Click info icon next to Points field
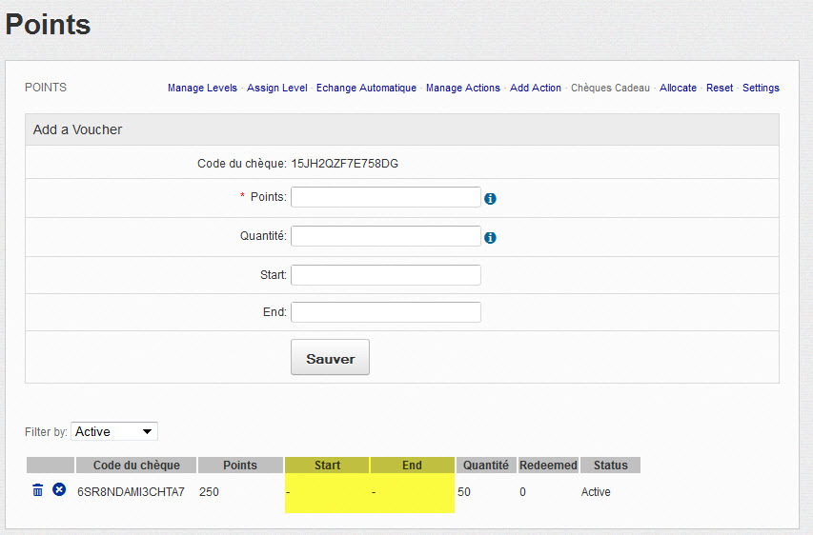The width and height of the screenshot is (813, 535). tap(491, 199)
